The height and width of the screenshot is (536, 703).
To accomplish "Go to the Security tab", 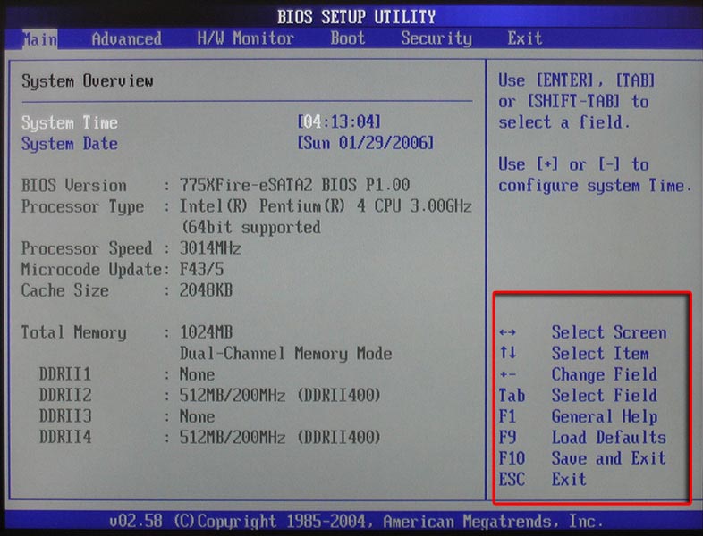I will [436, 38].
